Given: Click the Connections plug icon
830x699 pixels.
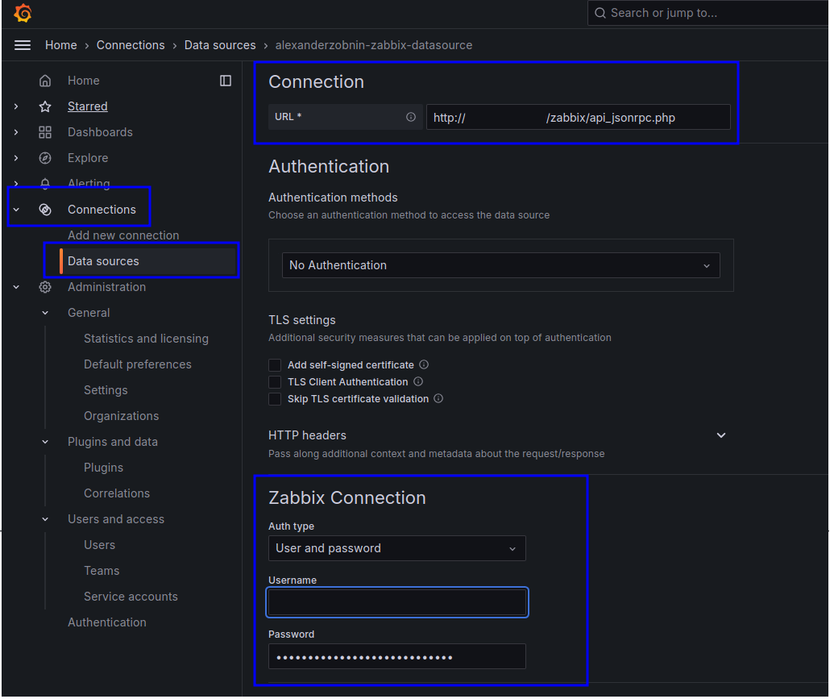Looking at the screenshot, I should click(45, 210).
